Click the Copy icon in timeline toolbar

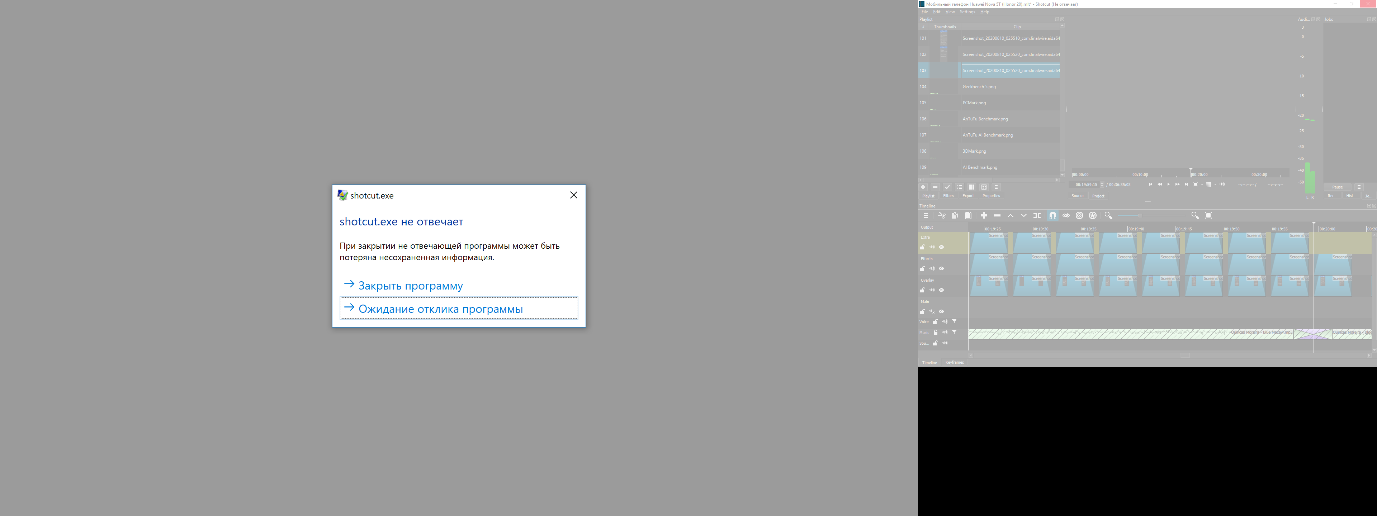pos(955,216)
